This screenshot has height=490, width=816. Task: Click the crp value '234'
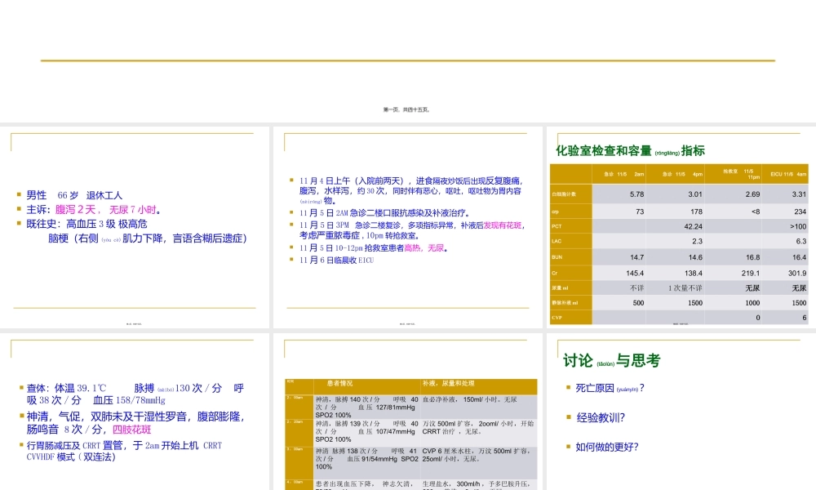[785, 212]
